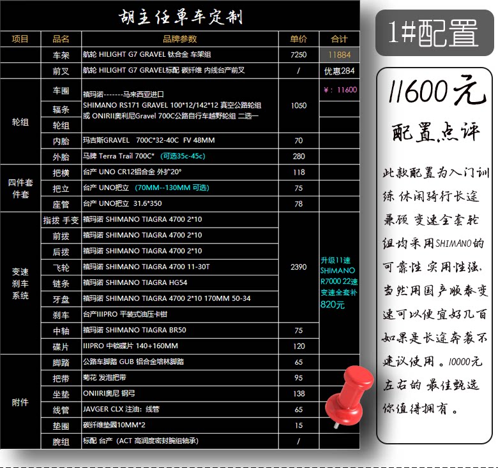Select the 外胎 cell
Screen dimensions: 498x468
pos(61,157)
